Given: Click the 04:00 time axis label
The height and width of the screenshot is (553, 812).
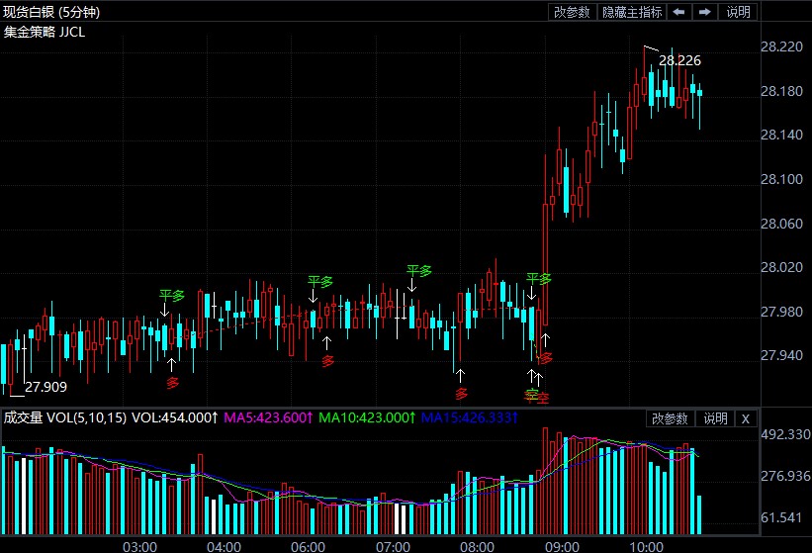Looking at the screenshot, I should 224,547.
